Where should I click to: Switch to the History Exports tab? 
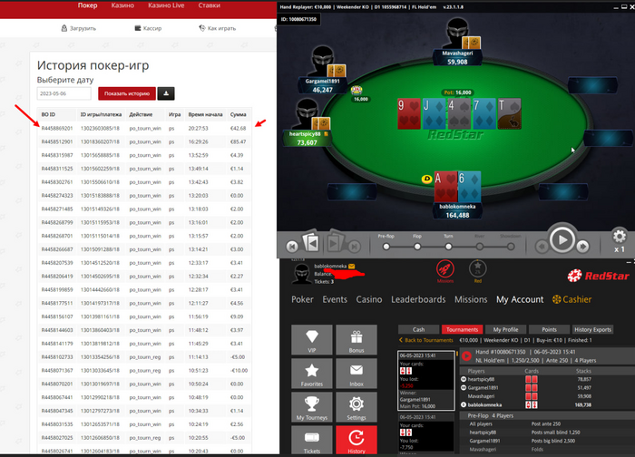[x=592, y=329]
